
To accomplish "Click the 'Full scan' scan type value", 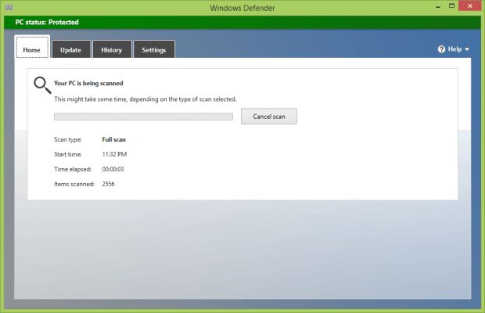I will tap(114, 139).
